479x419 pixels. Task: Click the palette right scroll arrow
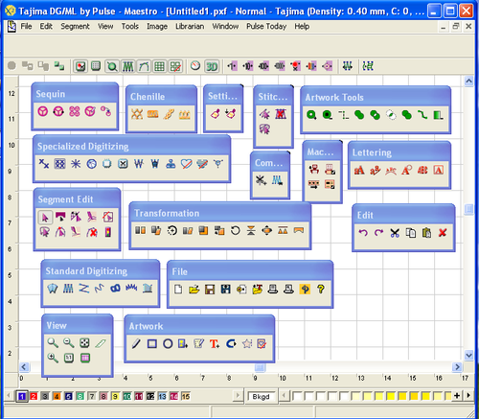click(x=468, y=395)
